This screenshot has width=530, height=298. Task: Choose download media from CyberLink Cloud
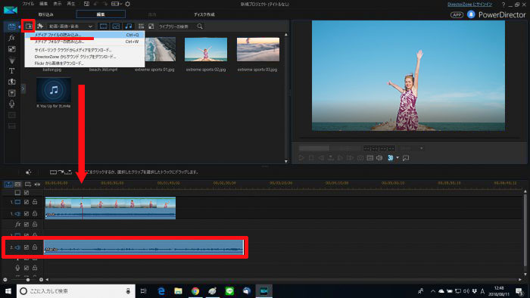[85, 50]
